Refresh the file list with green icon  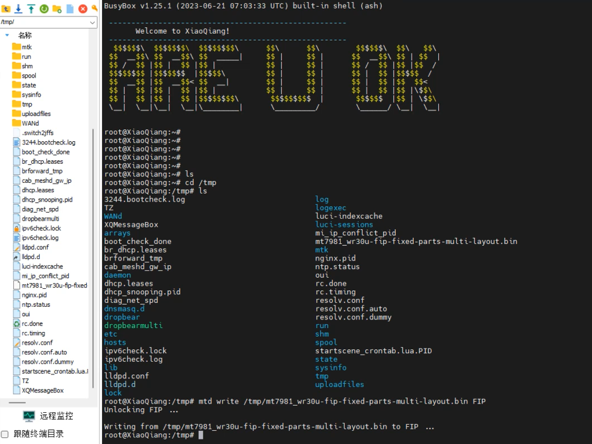pos(44,9)
